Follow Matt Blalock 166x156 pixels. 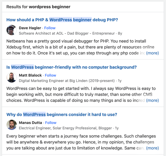pos(51,75)
